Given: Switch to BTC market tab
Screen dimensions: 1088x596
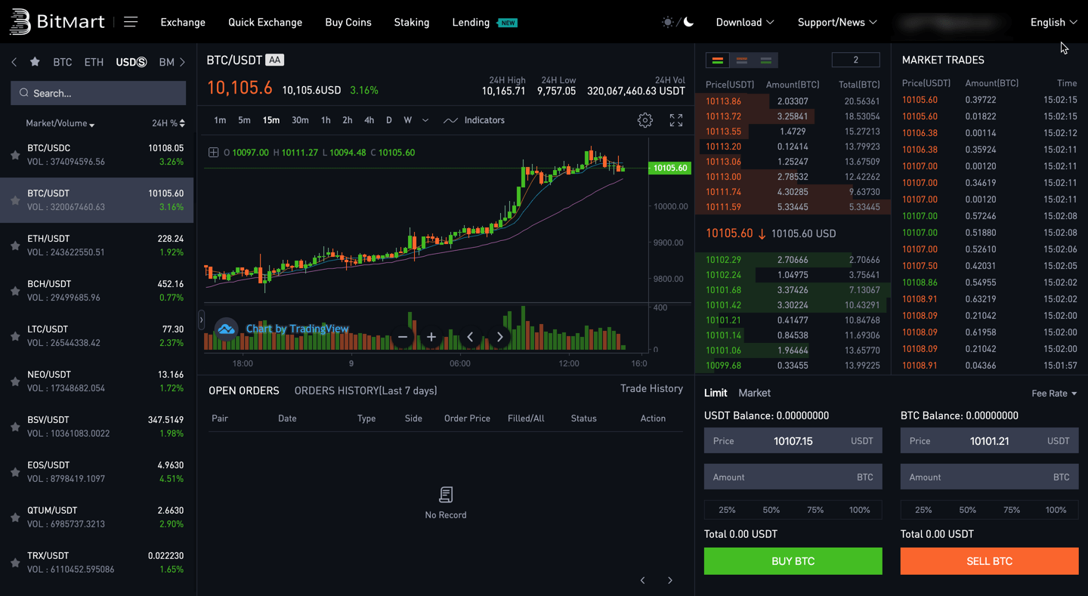Looking at the screenshot, I should [x=63, y=62].
